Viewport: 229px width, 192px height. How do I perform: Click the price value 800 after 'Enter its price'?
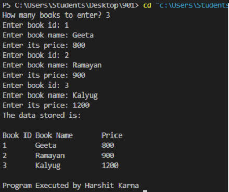(79, 45)
